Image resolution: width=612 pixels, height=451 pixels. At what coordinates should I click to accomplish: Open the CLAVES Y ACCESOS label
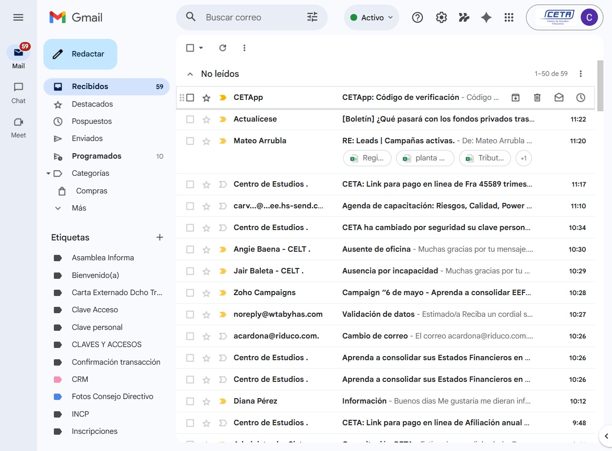[106, 345]
